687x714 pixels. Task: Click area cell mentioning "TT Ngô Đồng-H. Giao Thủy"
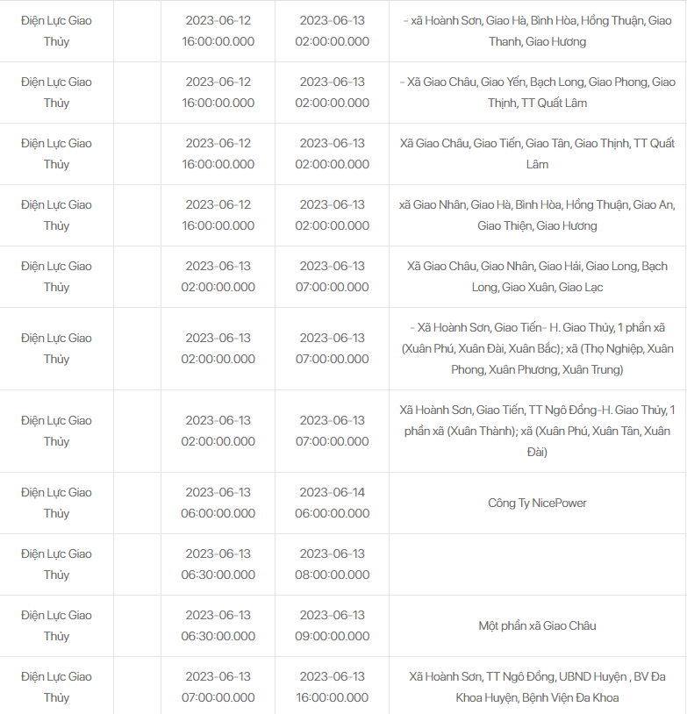(x=537, y=431)
